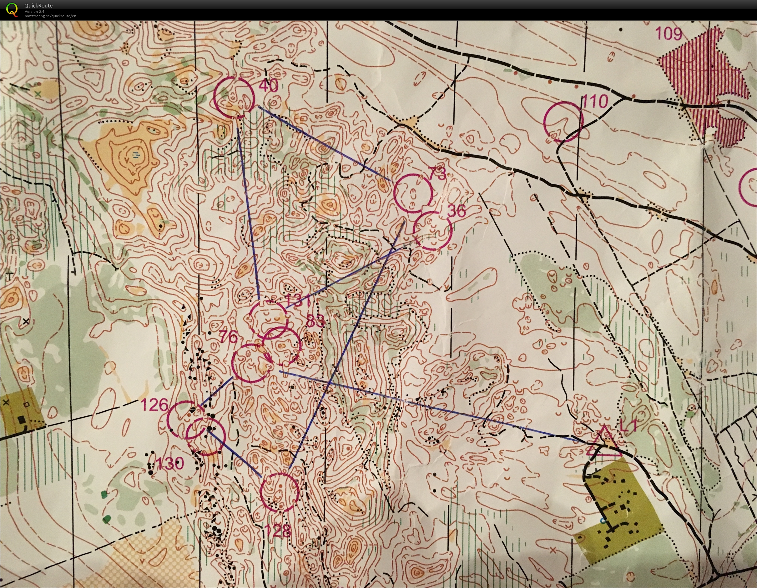
Task: Click control number 73 label
Action: point(437,173)
